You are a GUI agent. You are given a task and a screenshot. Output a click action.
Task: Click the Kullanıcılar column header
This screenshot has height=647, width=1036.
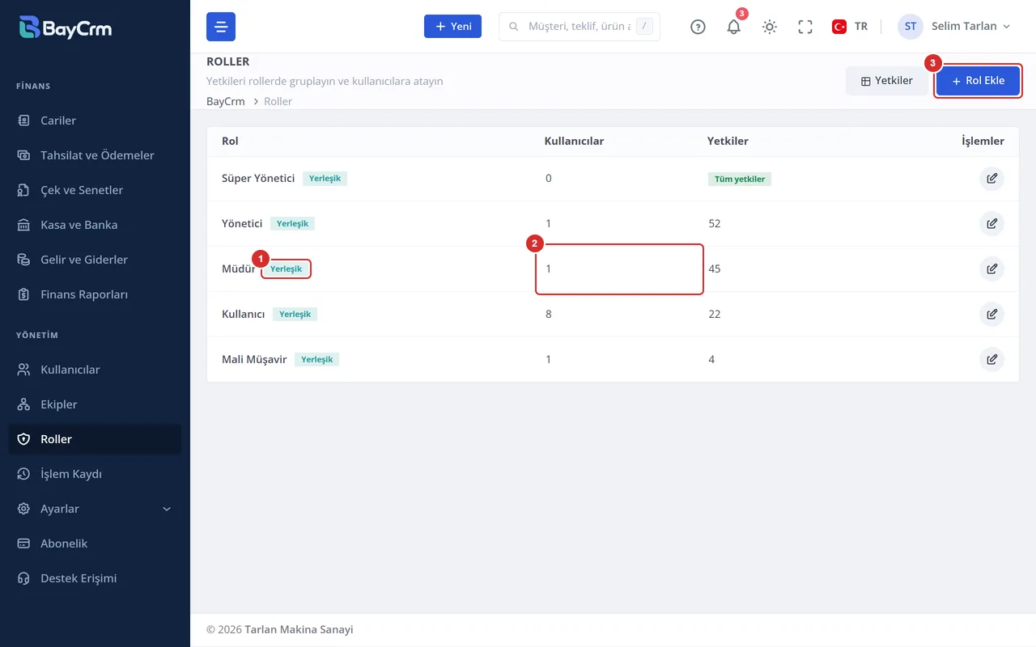[x=574, y=141]
